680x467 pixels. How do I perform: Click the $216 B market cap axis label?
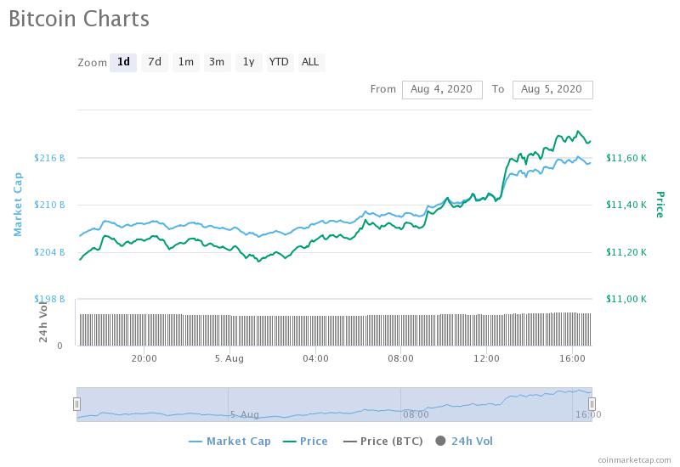tap(49, 158)
